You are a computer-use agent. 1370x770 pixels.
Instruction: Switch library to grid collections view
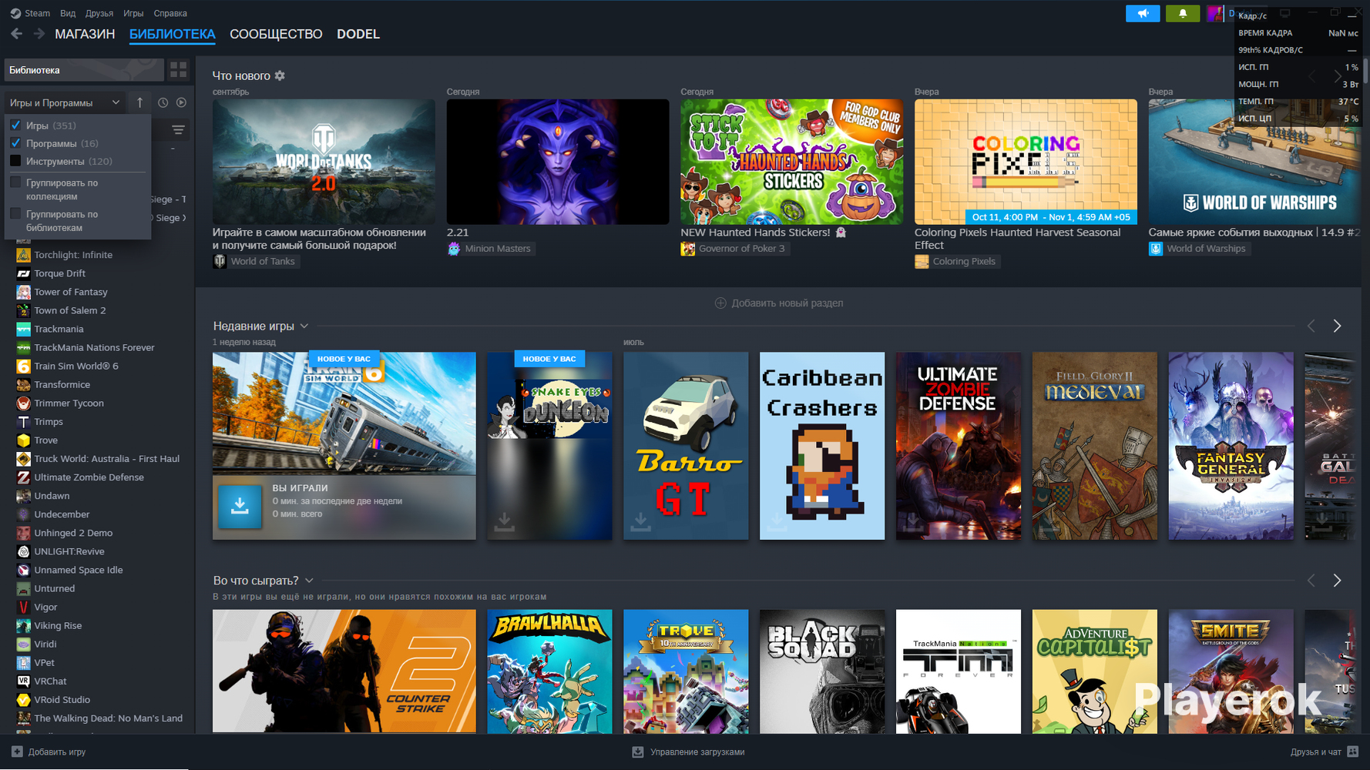(179, 70)
